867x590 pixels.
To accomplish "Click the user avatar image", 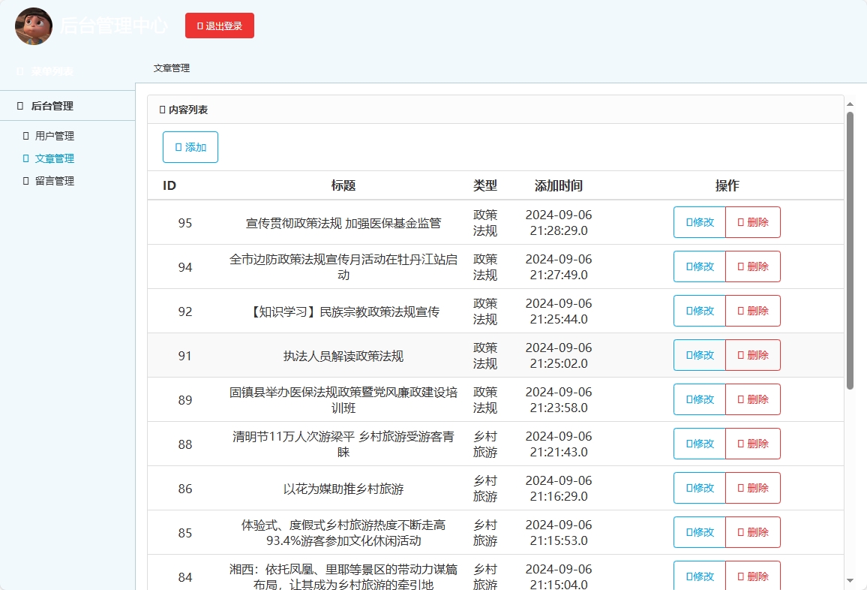I will [33, 26].
